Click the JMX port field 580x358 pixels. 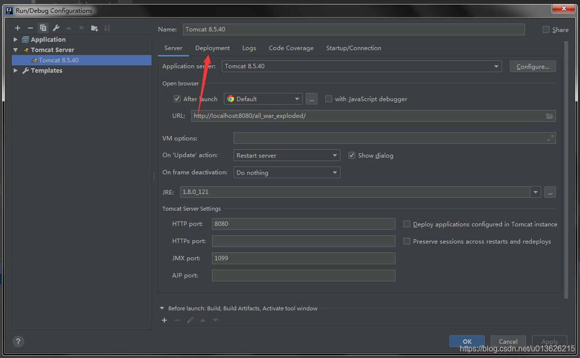tap(303, 258)
